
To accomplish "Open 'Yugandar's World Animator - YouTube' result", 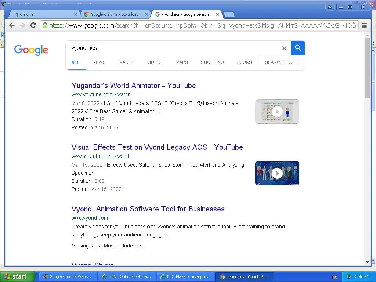I will click(x=134, y=86).
